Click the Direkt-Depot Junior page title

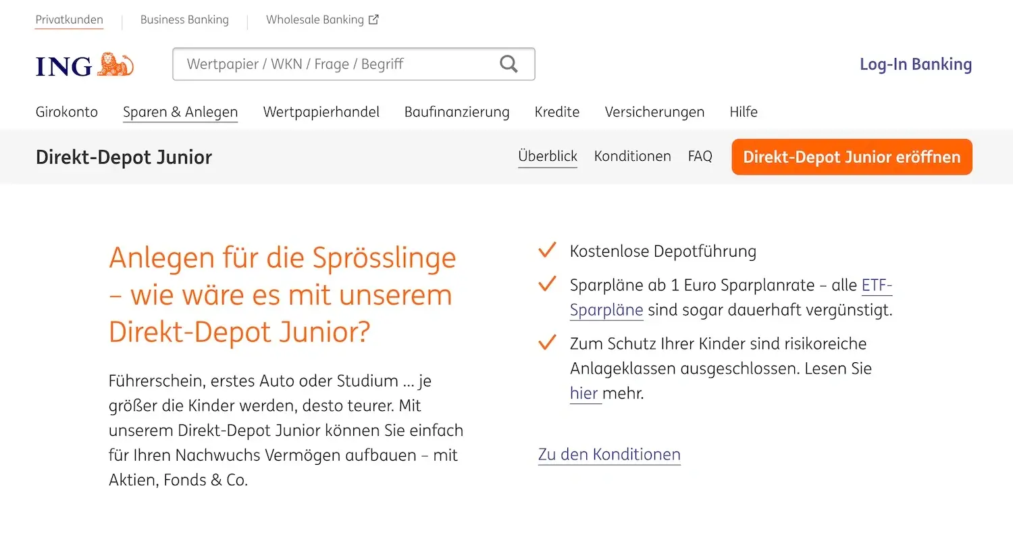click(x=124, y=157)
